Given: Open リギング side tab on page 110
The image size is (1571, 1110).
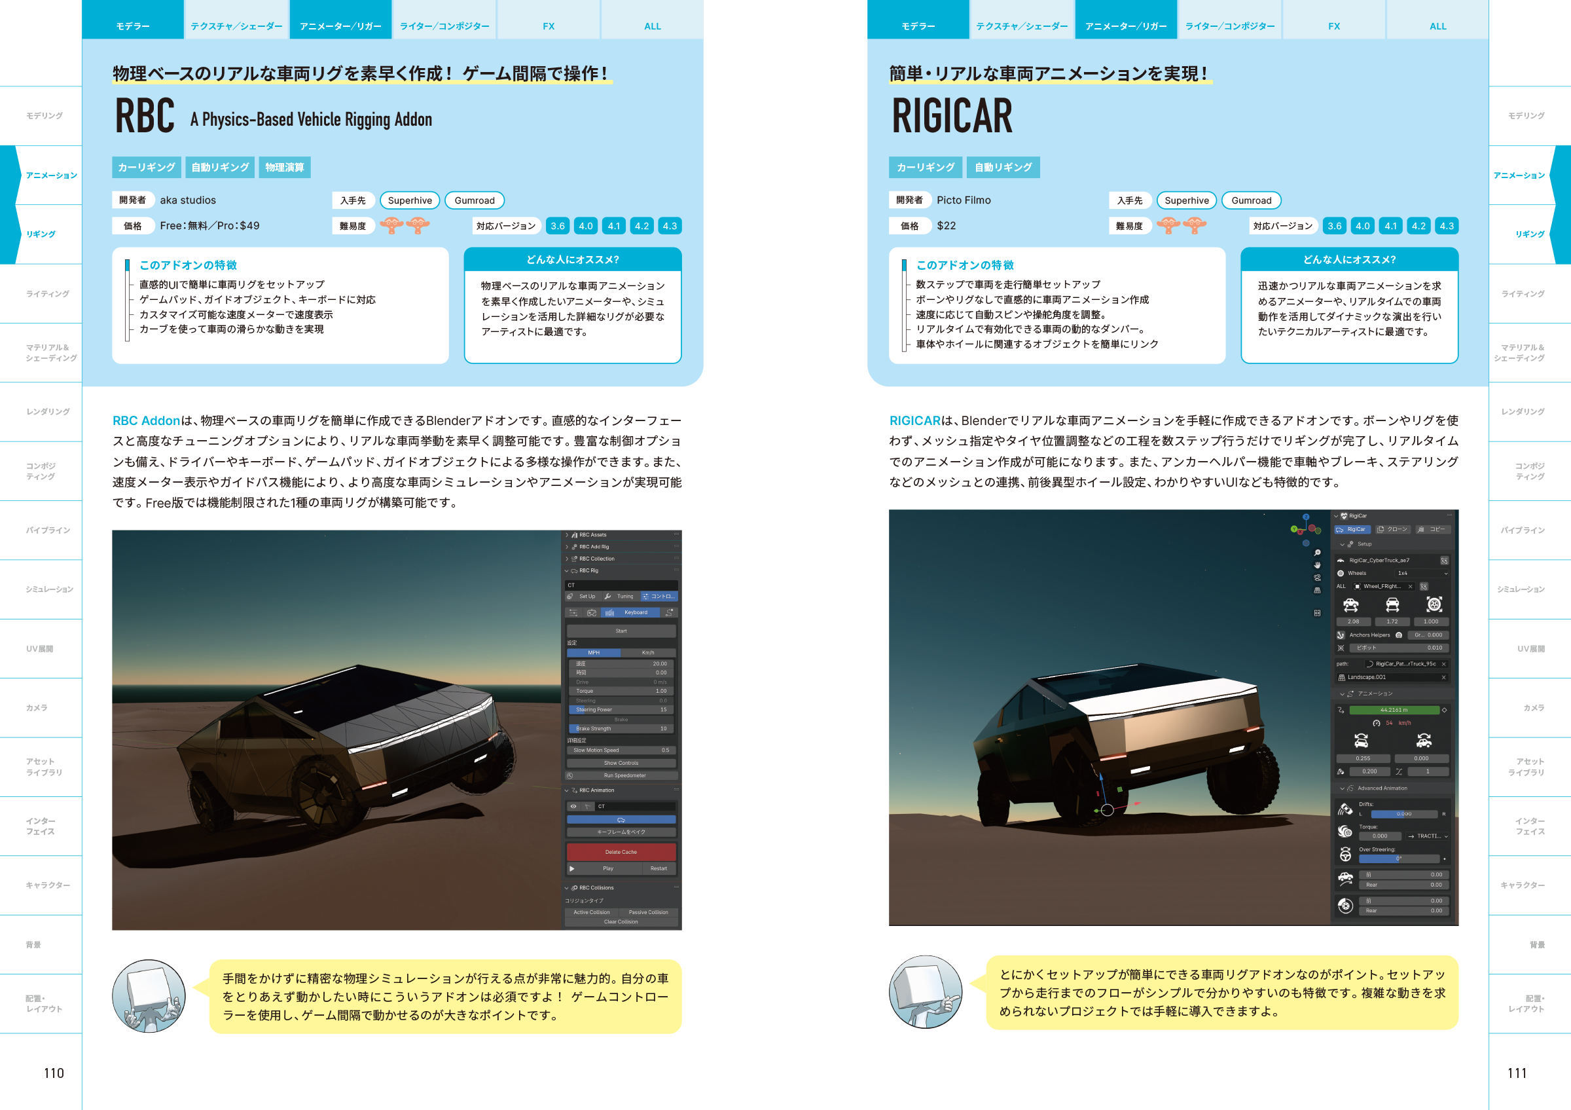Looking at the screenshot, I should click(41, 234).
